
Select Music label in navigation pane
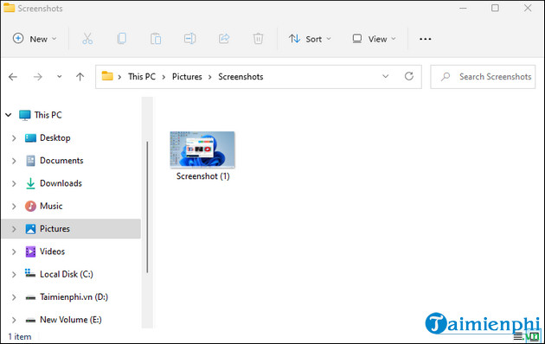click(51, 206)
